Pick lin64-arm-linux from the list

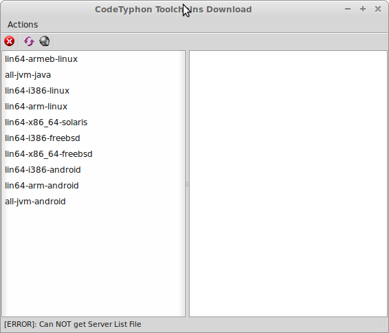(x=93, y=107)
